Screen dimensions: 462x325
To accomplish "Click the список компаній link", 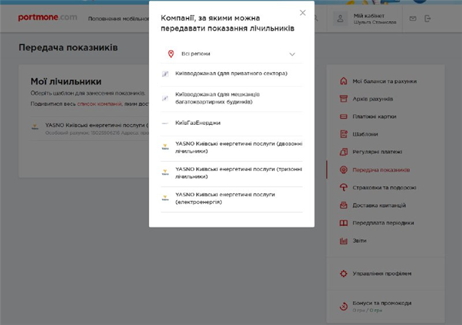I will pyautogui.click(x=99, y=104).
